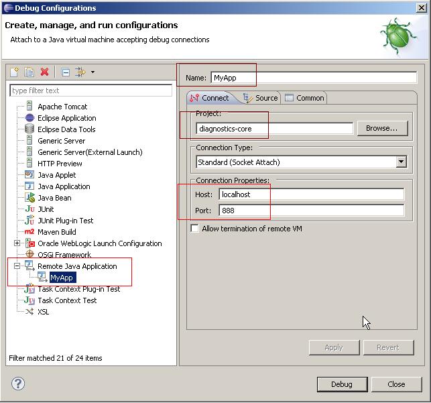Select Apache Tomcat label in list
This screenshot has height=403, width=431.
tap(62, 107)
